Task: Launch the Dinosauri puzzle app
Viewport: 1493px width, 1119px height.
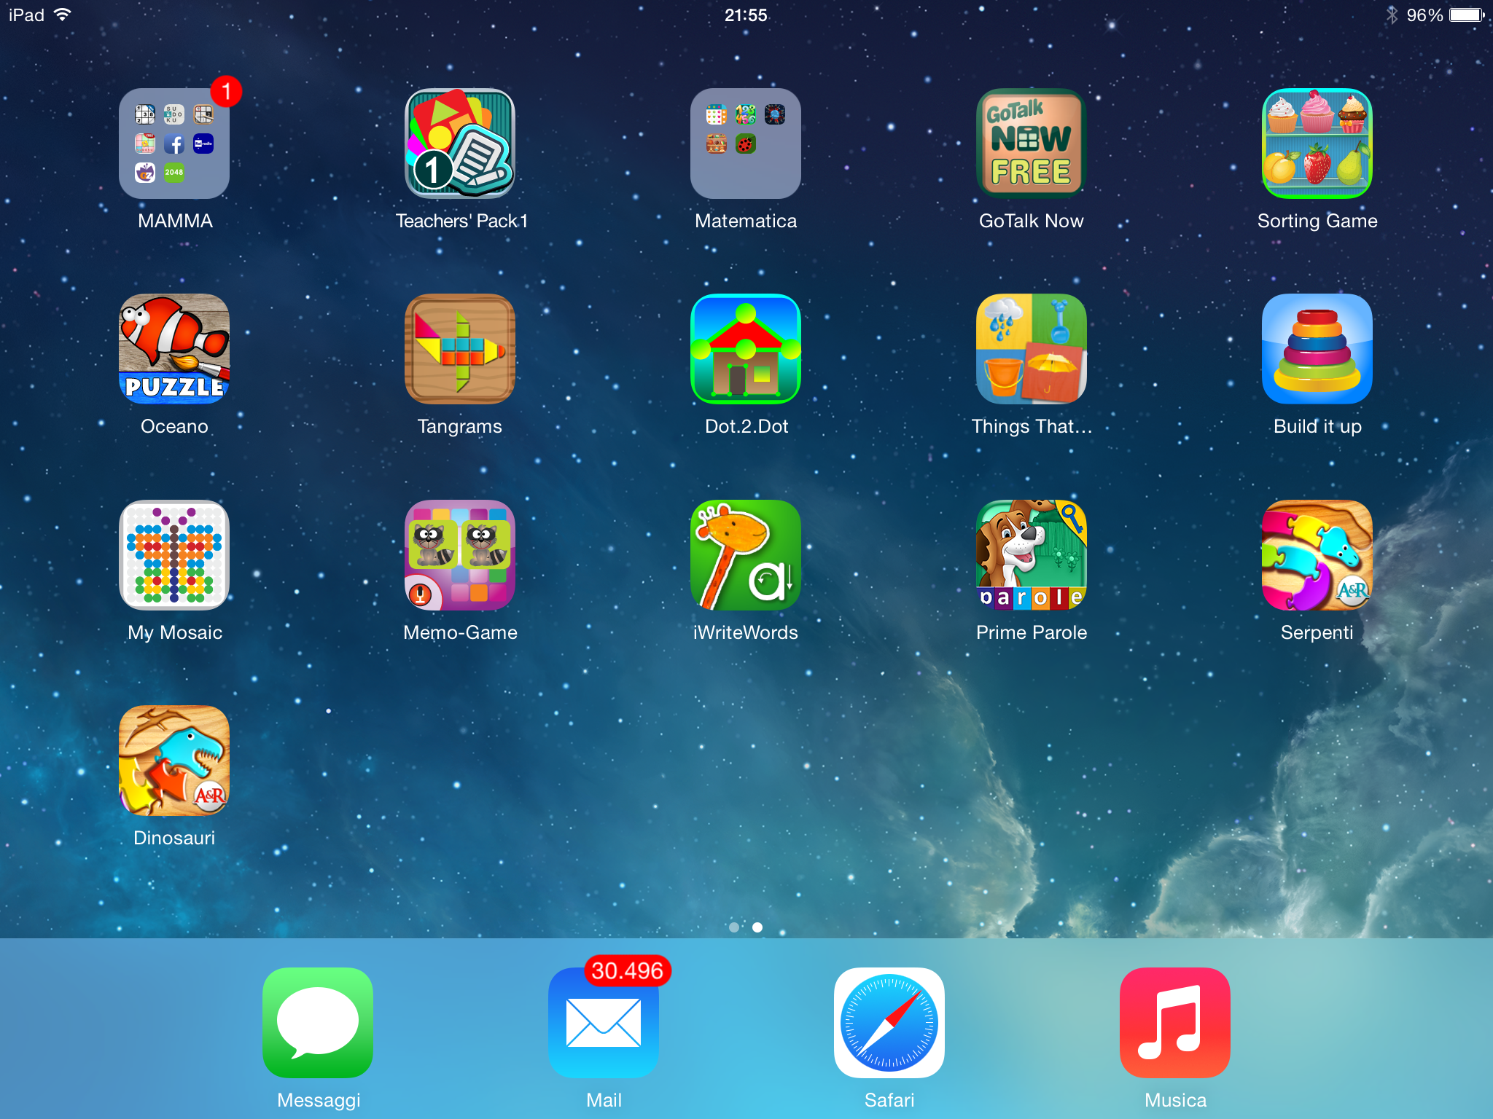Action: pyautogui.click(x=174, y=761)
